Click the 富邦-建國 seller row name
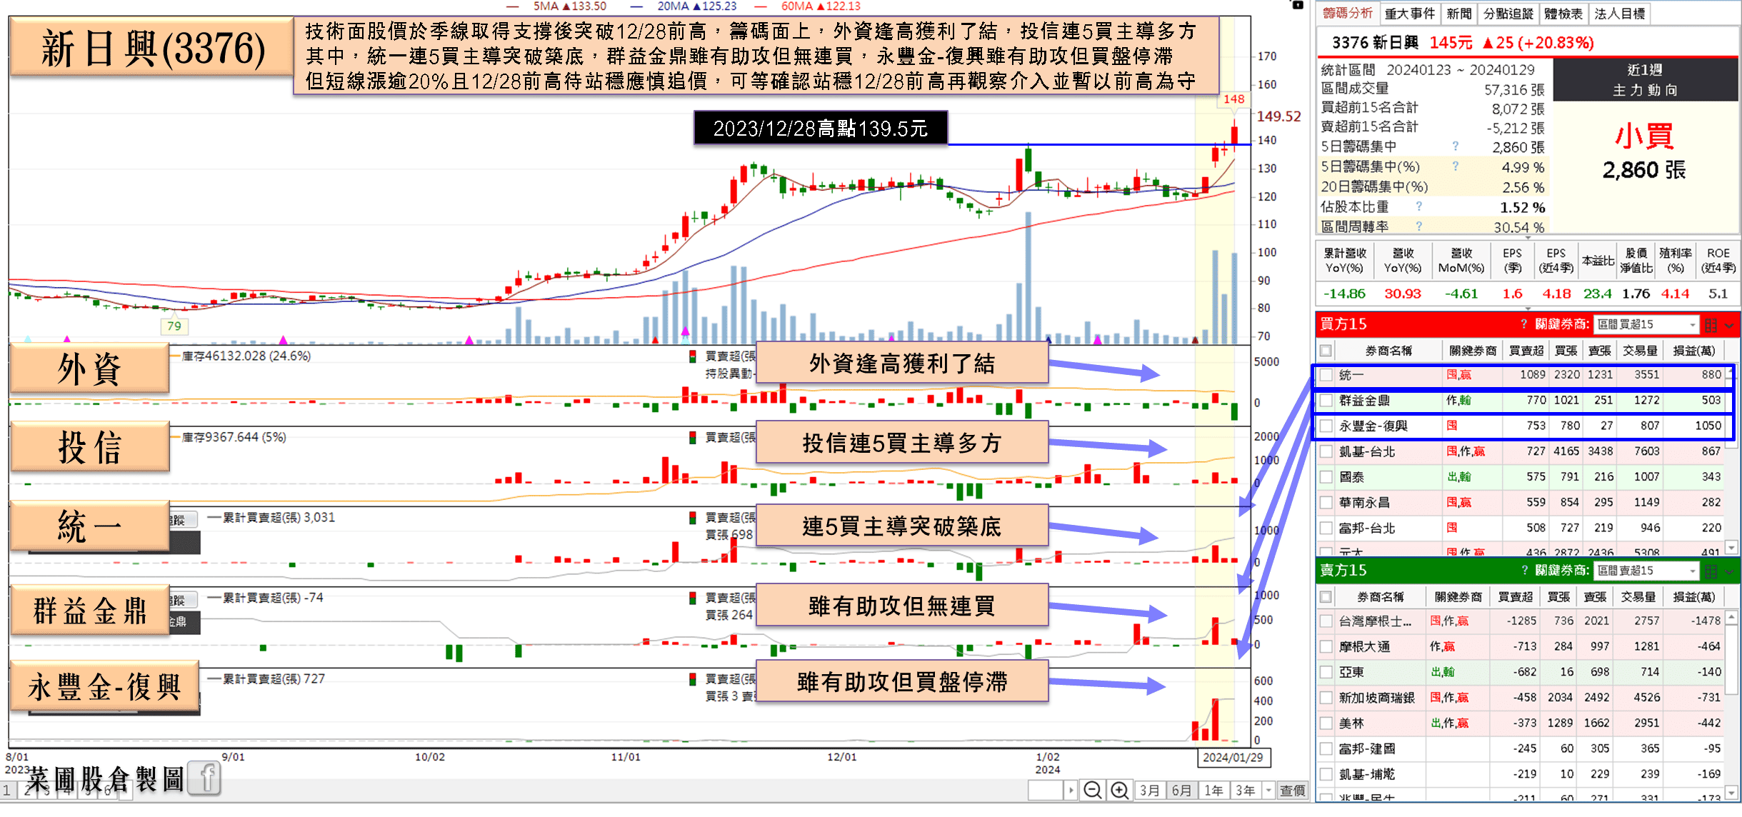The width and height of the screenshot is (1742, 817). [1366, 749]
